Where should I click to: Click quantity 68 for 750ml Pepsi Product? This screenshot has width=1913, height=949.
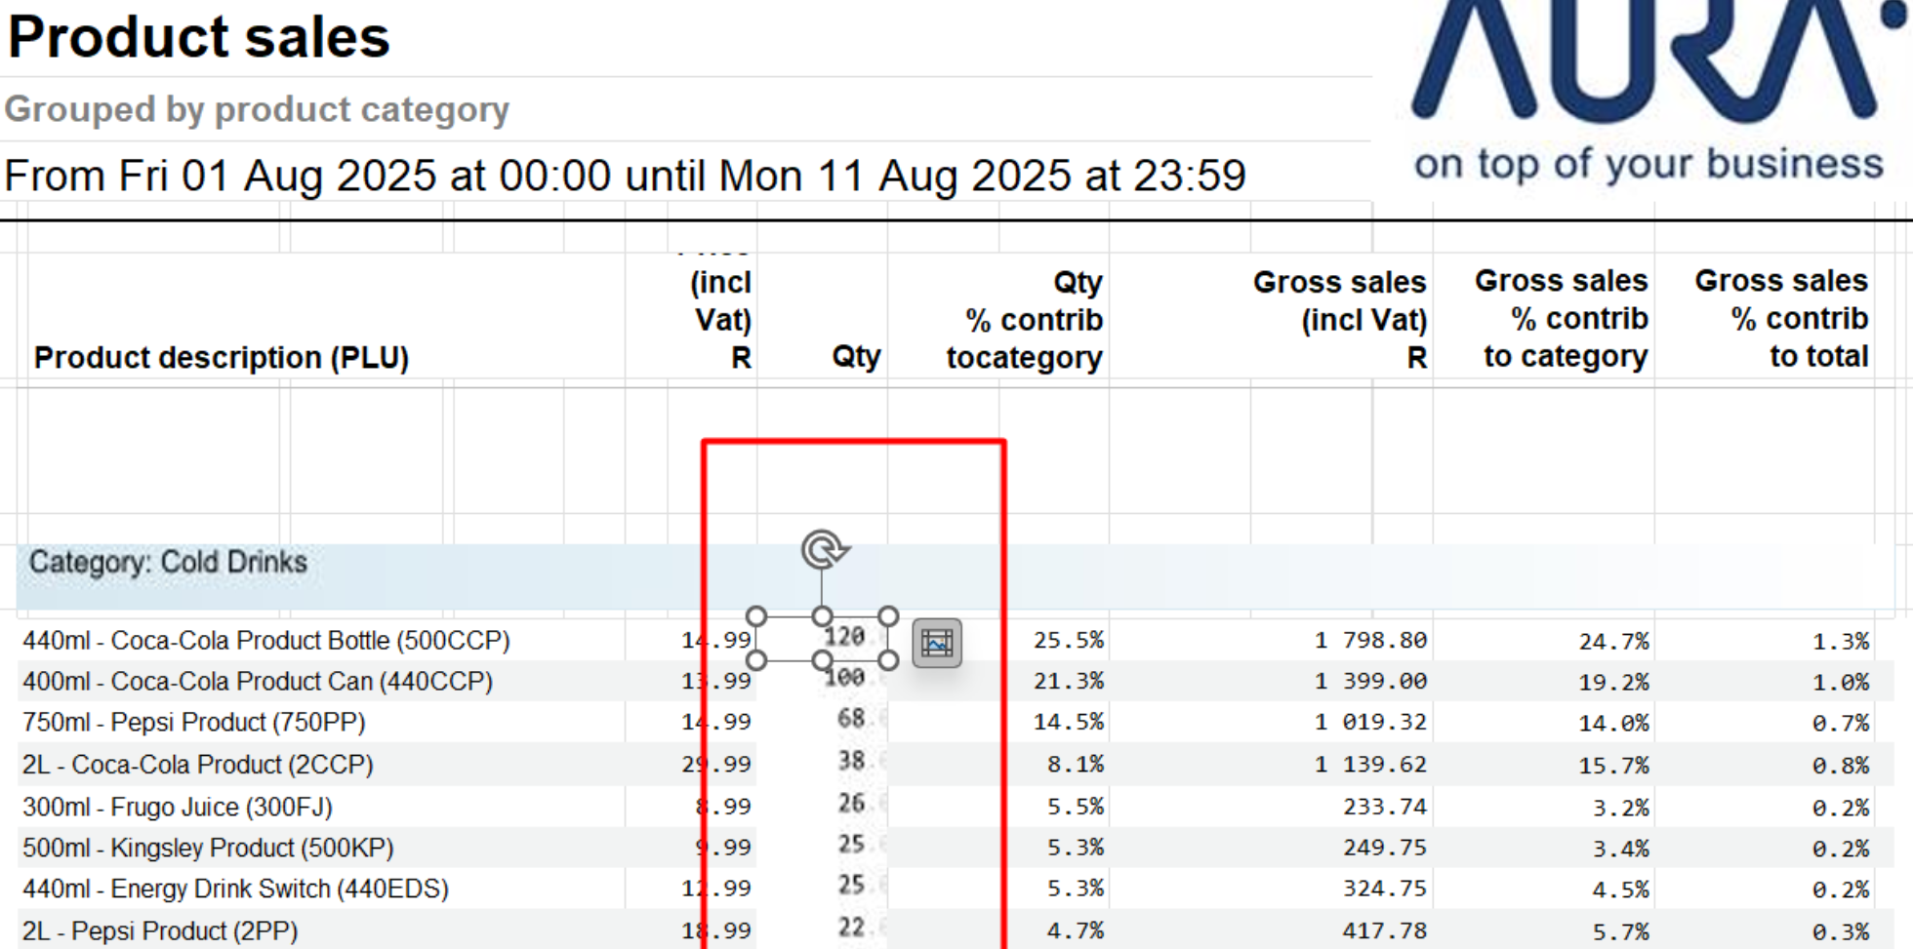851,719
